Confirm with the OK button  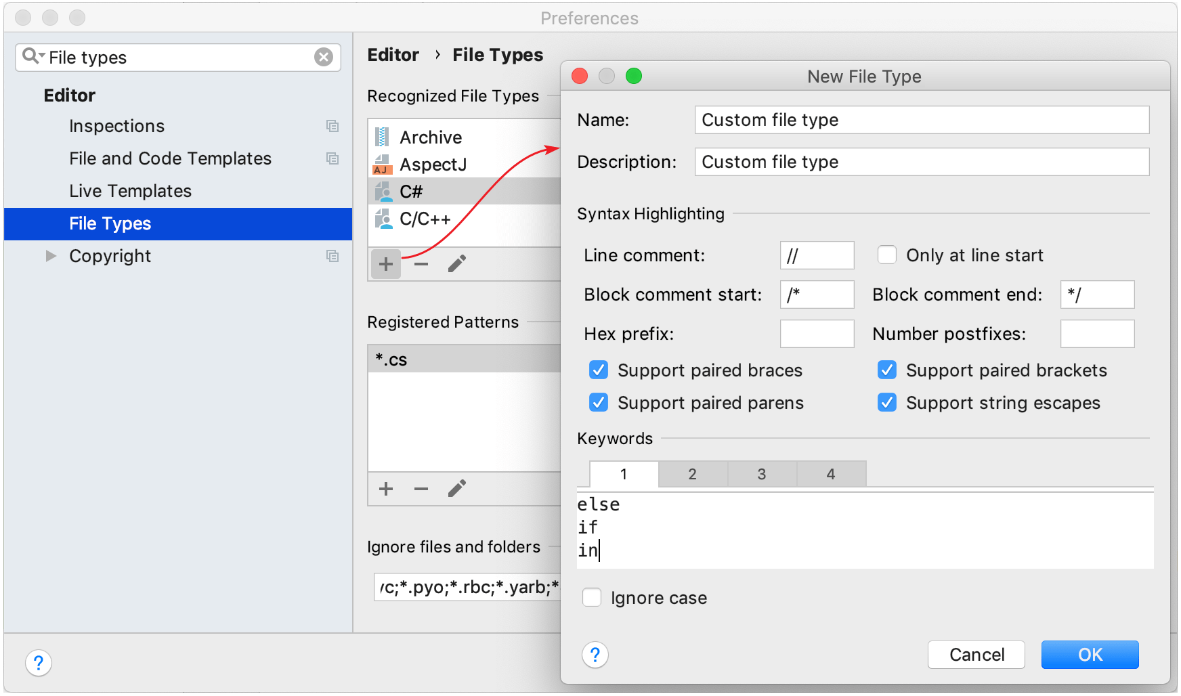1090,655
